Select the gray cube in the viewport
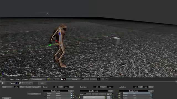 (116, 41)
